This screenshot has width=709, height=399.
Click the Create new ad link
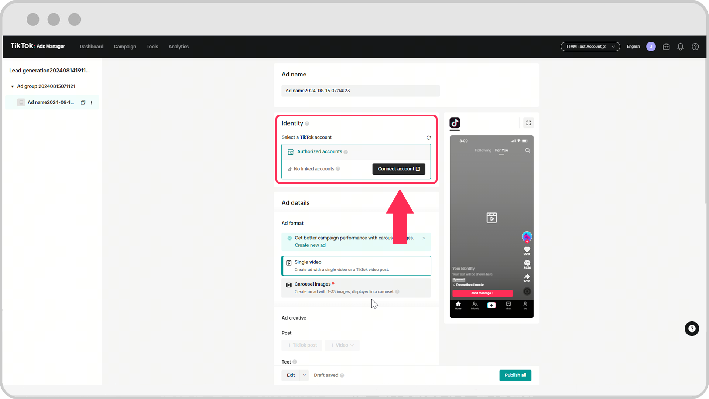[x=310, y=245]
